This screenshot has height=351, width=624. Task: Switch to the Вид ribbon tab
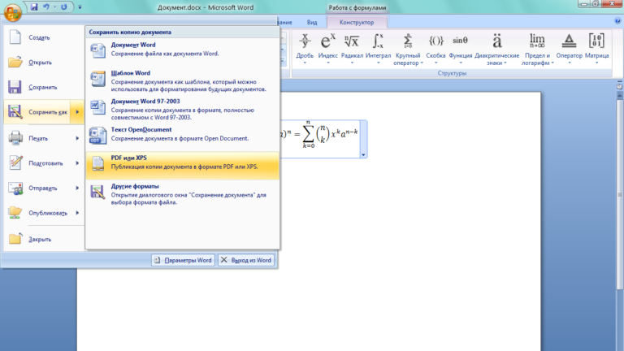pos(312,22)
